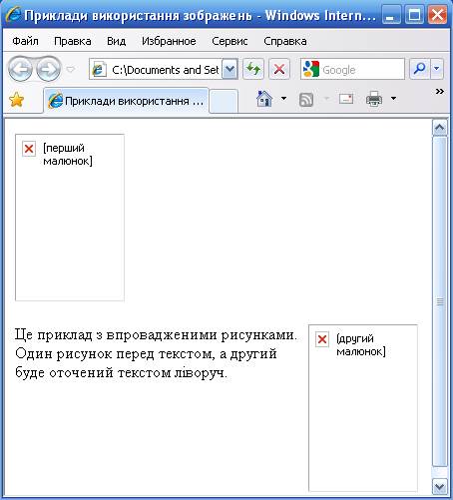Click the Print icon
Screen dimensions: 453x500
(374, 99)
